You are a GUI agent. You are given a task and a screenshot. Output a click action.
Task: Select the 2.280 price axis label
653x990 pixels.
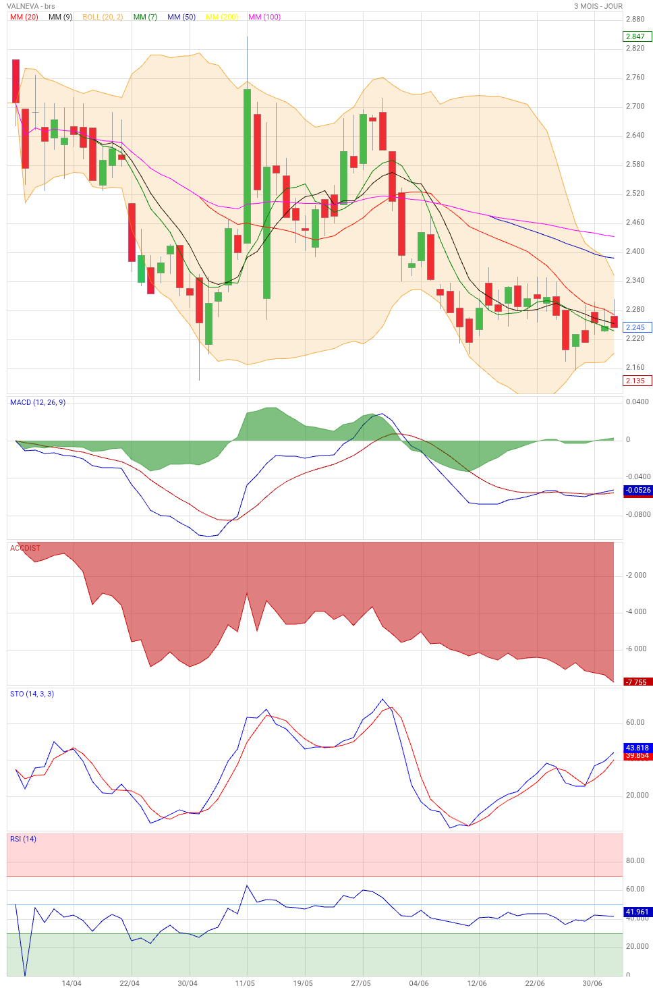[x=635, y=310]
